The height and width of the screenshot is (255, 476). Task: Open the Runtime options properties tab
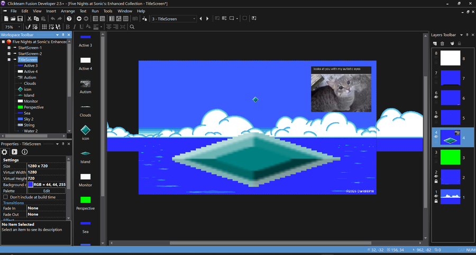point(14,152)
